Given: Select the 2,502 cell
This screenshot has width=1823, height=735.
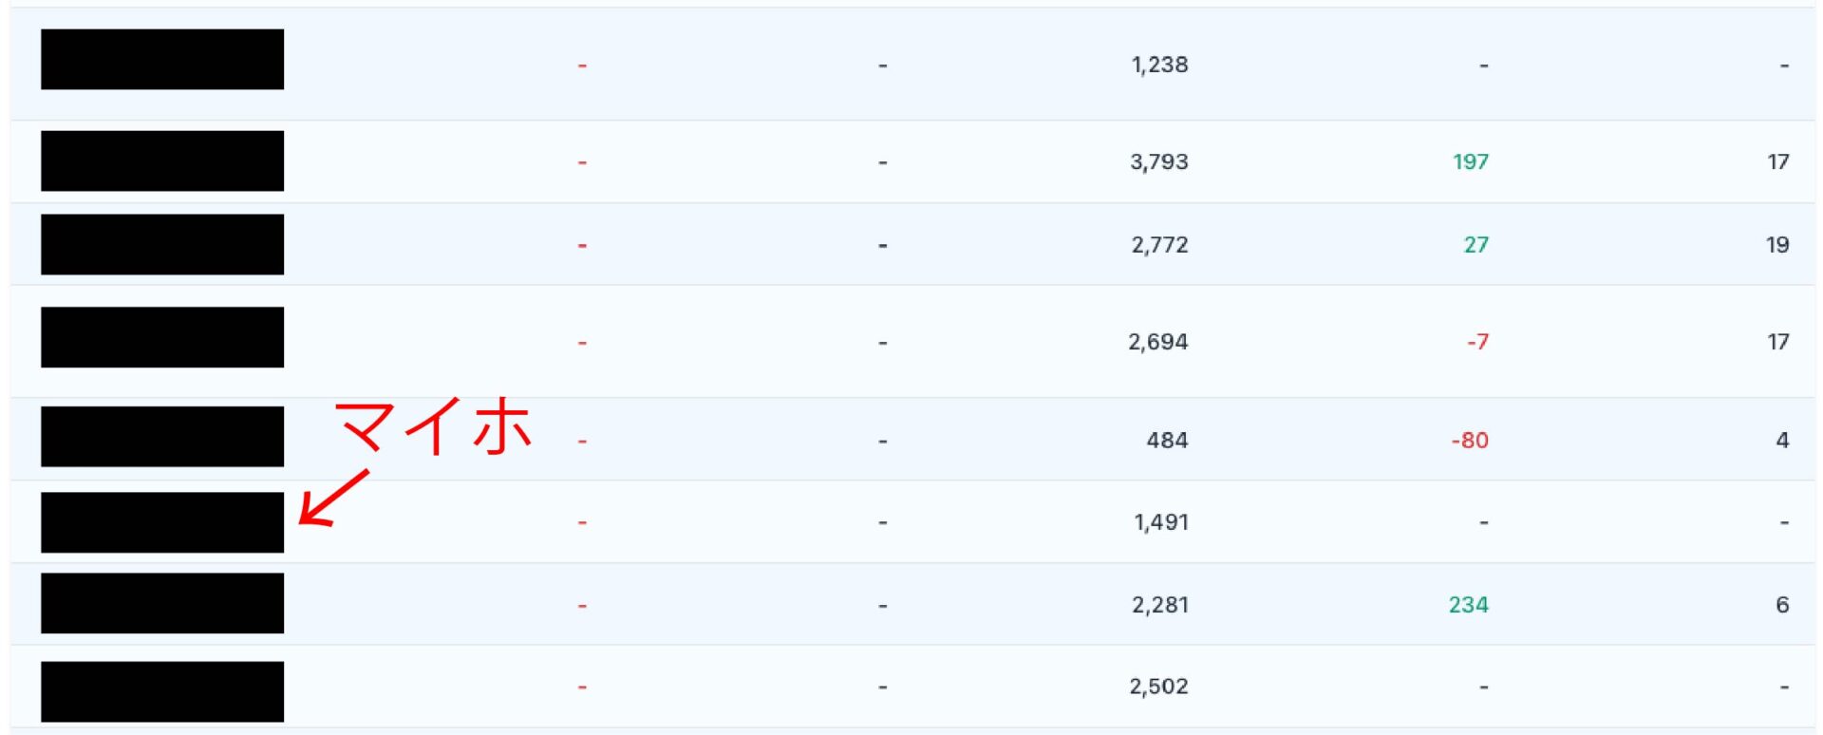Looking at the screenshot, I should 1158,687.
